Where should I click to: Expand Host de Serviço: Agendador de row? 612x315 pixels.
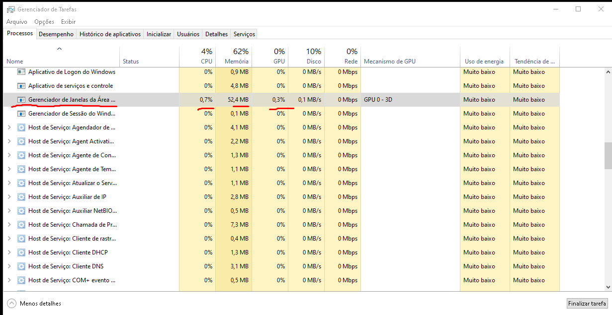point(9,127)
